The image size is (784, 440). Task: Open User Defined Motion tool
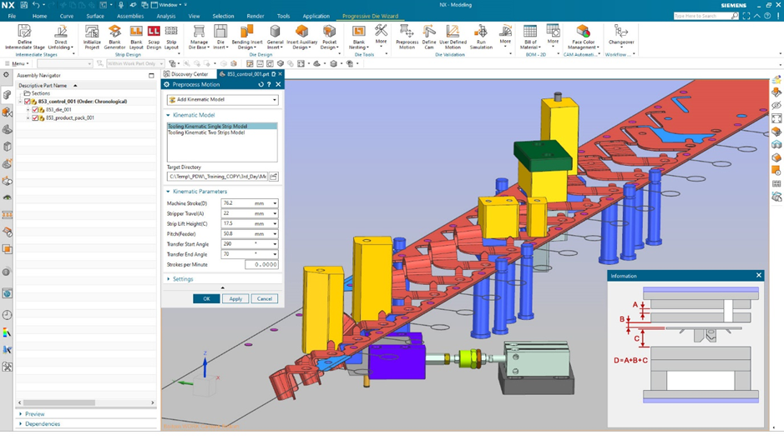(453, 37)
